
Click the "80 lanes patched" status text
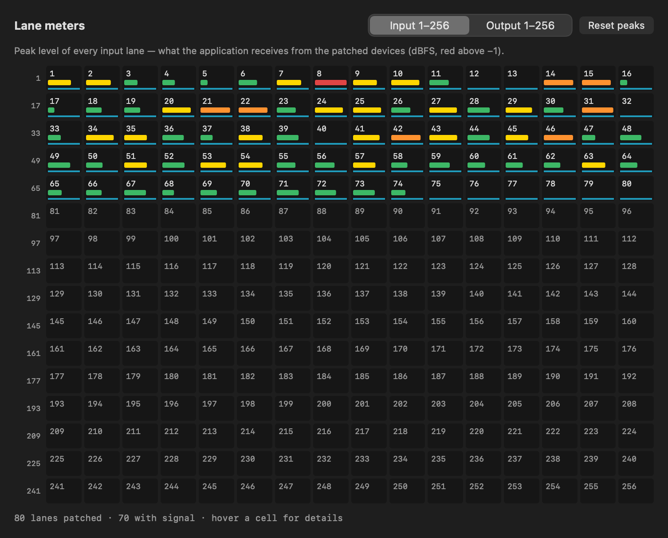coord(58,518)
